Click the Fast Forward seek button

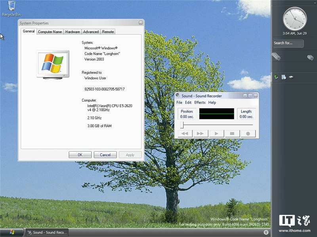click(x=200, y=133)
